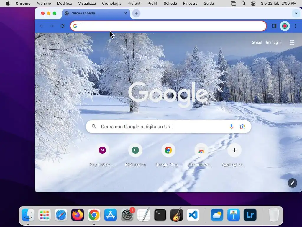Search by image with Google Lens icon
Screen dimensions: 302x227
[242, 127]
